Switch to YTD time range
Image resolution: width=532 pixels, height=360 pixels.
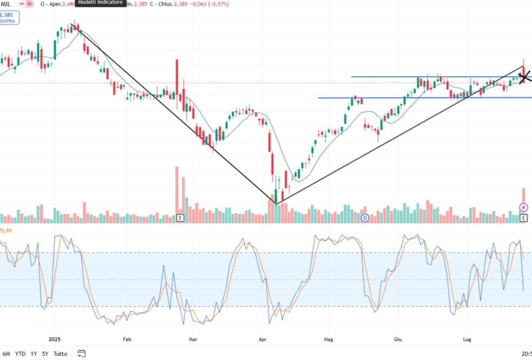pyautogui.click(x=21, y=354)
